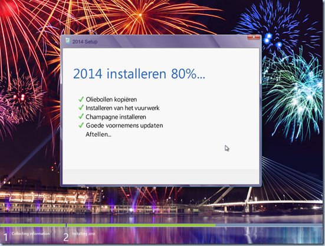The height and width of the screenshot is (246, 325).
Task: Click the 'Aftellen...' step text
Action: tap(99, 135)
